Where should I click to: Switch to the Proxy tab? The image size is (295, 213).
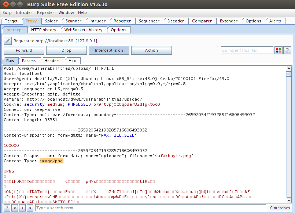[x=31, y=21]
